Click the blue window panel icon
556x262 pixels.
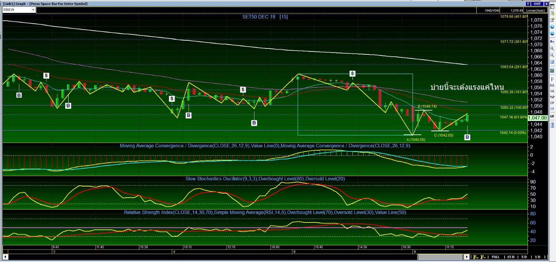point(552,62)
